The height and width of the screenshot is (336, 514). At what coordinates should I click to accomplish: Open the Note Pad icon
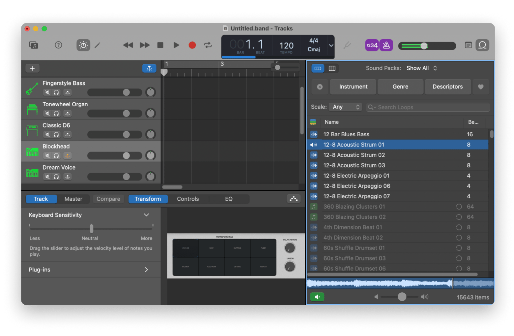pos(468,45)
